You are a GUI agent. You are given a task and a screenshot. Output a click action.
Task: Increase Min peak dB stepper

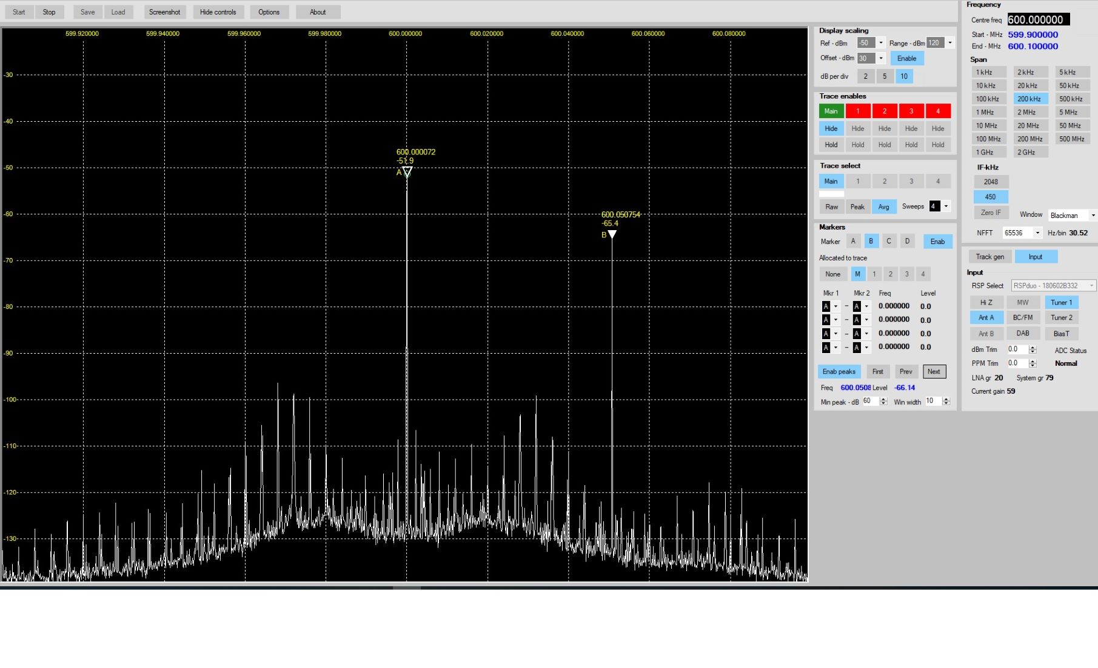[883, 399]
